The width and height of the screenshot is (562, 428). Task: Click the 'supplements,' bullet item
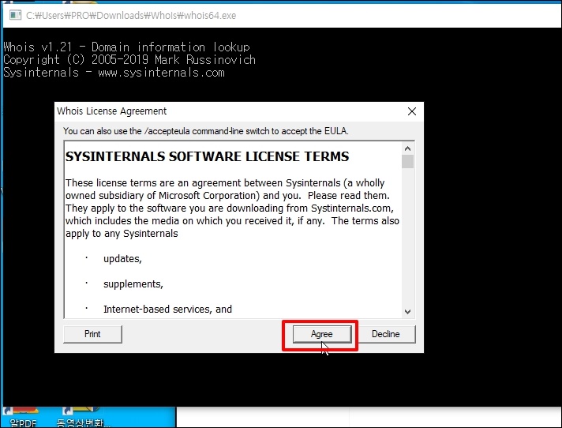tap(133, 284)
